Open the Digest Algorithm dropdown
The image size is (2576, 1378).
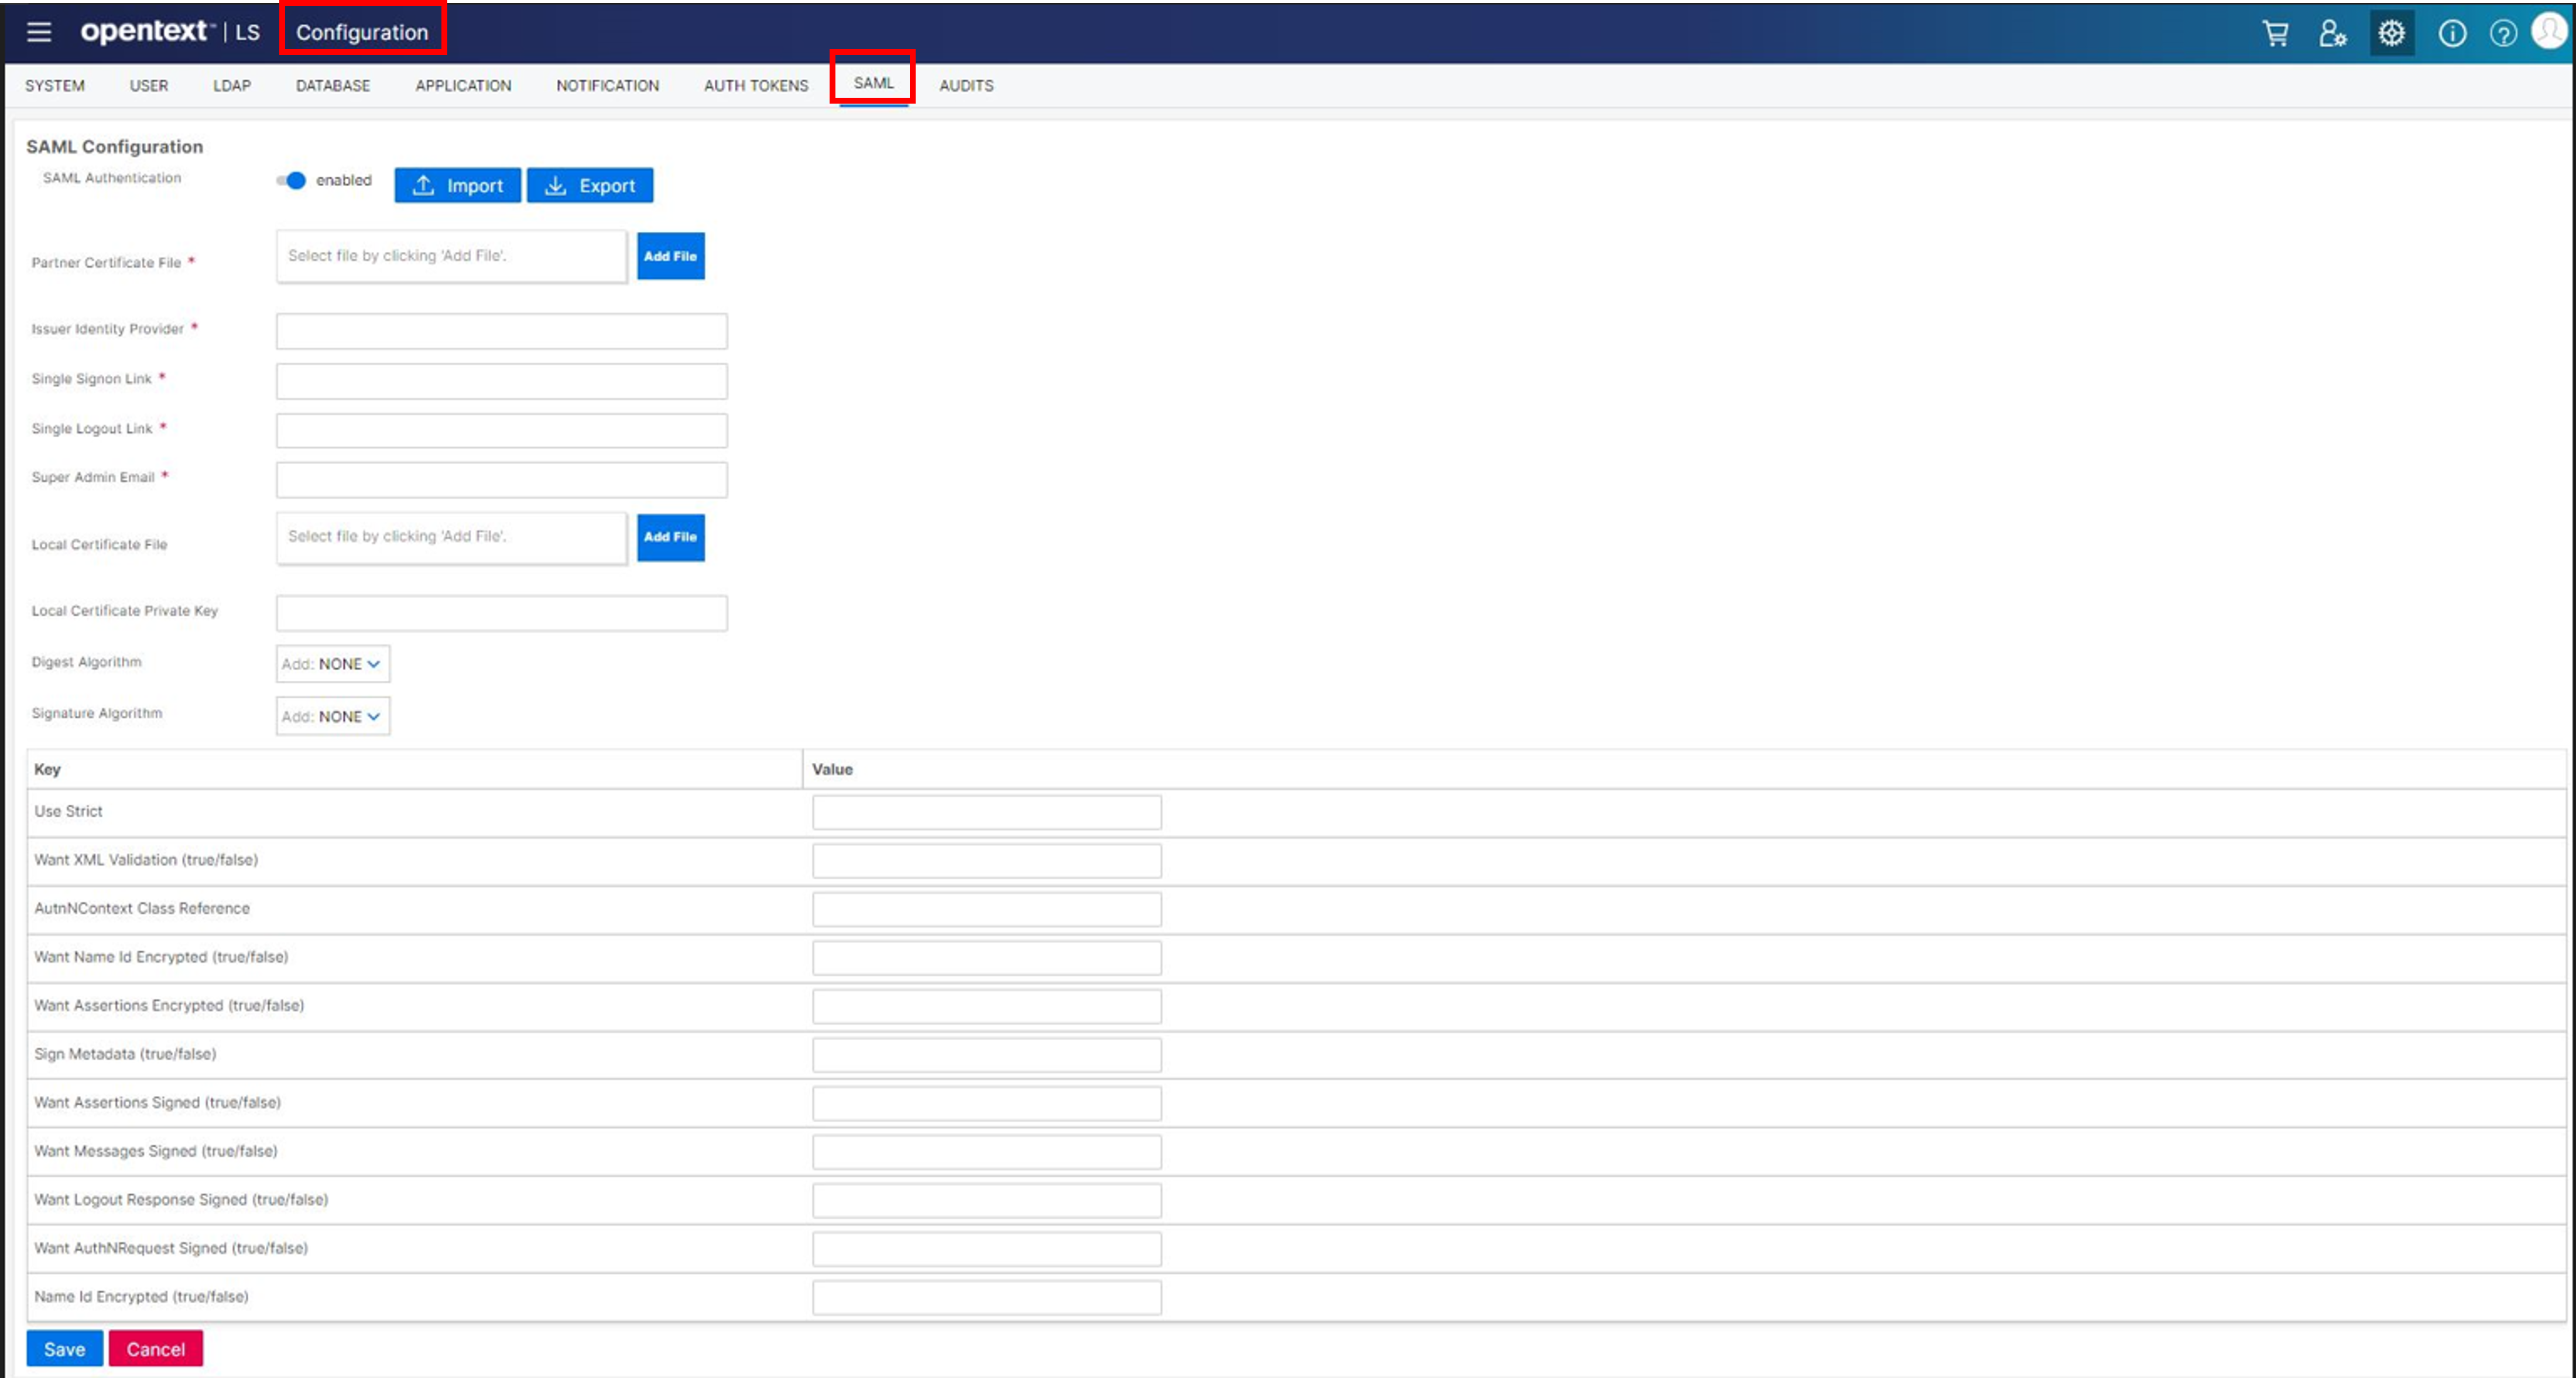[332, 663]
